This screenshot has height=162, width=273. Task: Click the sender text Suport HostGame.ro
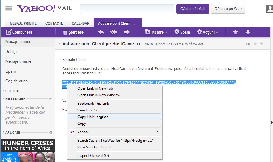(x=171, y=44)
